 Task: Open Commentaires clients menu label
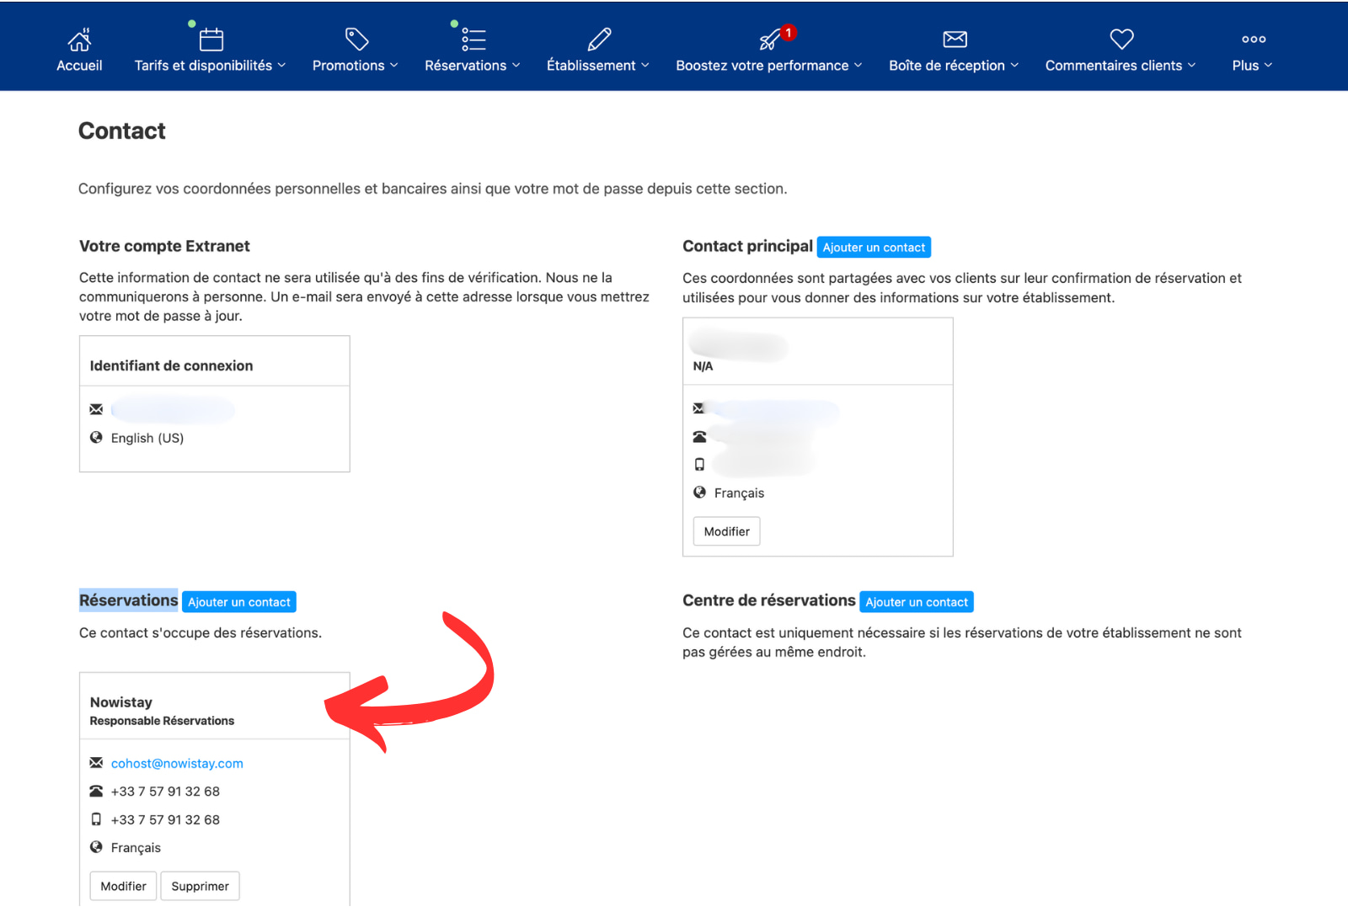click(x=1113, y=66)
